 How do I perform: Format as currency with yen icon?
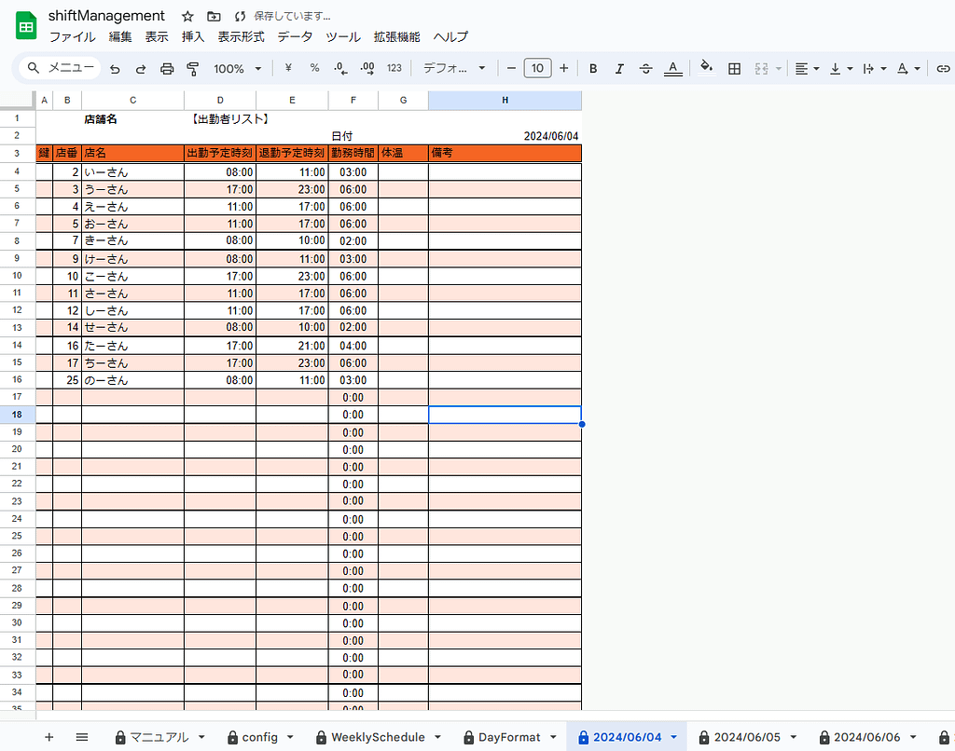pyautogui.click(x=288, y=68)
